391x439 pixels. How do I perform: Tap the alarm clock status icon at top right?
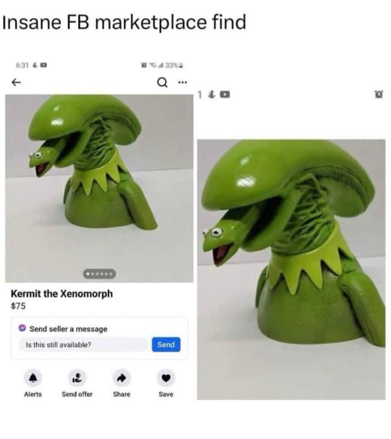point(379,94)
